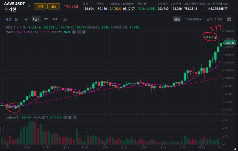
Task: Click the 01/03 date axis label
Action: pos(182,147)
